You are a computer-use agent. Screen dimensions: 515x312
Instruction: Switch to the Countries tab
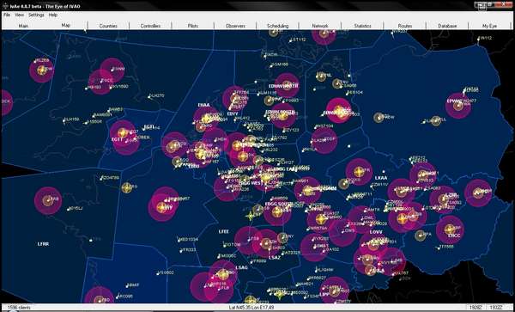(x=108, y=26)
